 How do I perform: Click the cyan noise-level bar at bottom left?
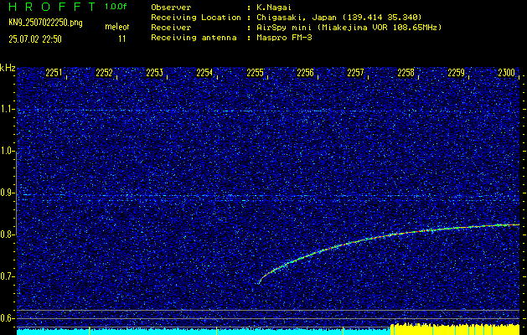coord(204,332)
